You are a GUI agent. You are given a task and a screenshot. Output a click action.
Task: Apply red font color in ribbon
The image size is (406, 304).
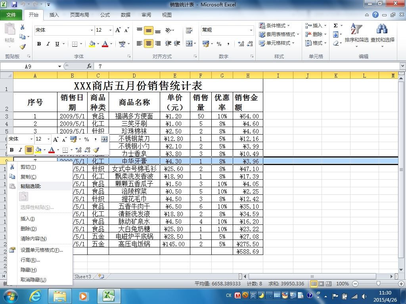click(105, 44)
